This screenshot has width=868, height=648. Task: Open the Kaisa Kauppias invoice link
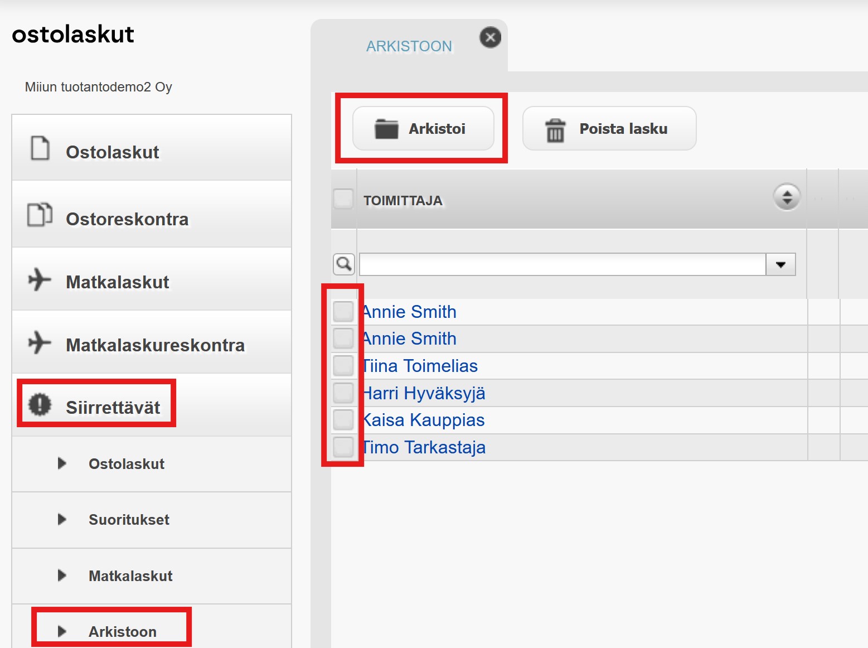click(x=423, y=420)
